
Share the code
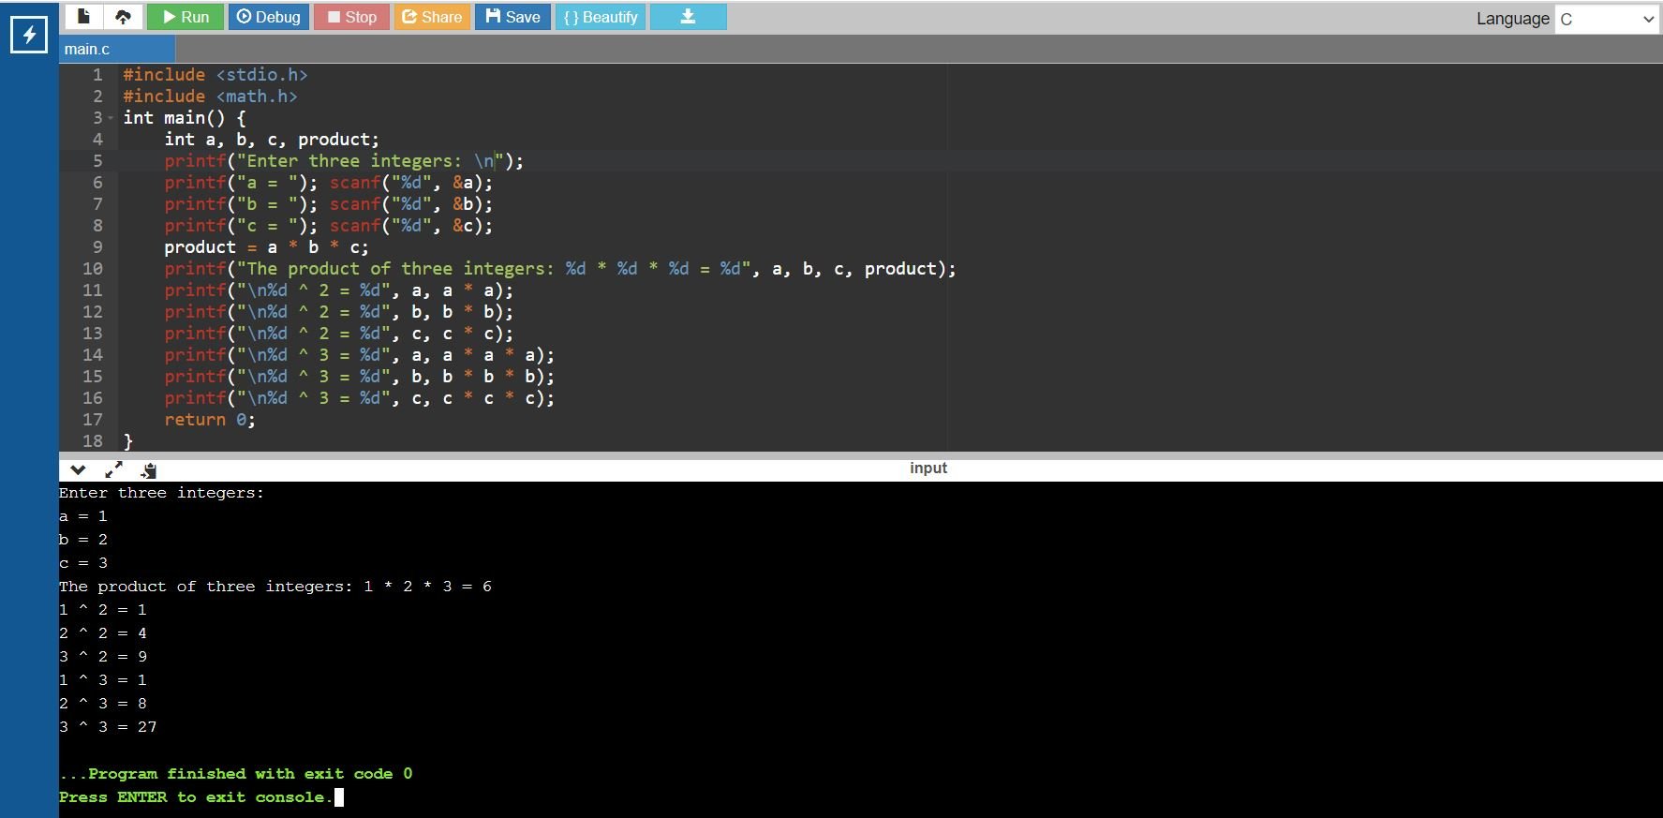(432, 17)
